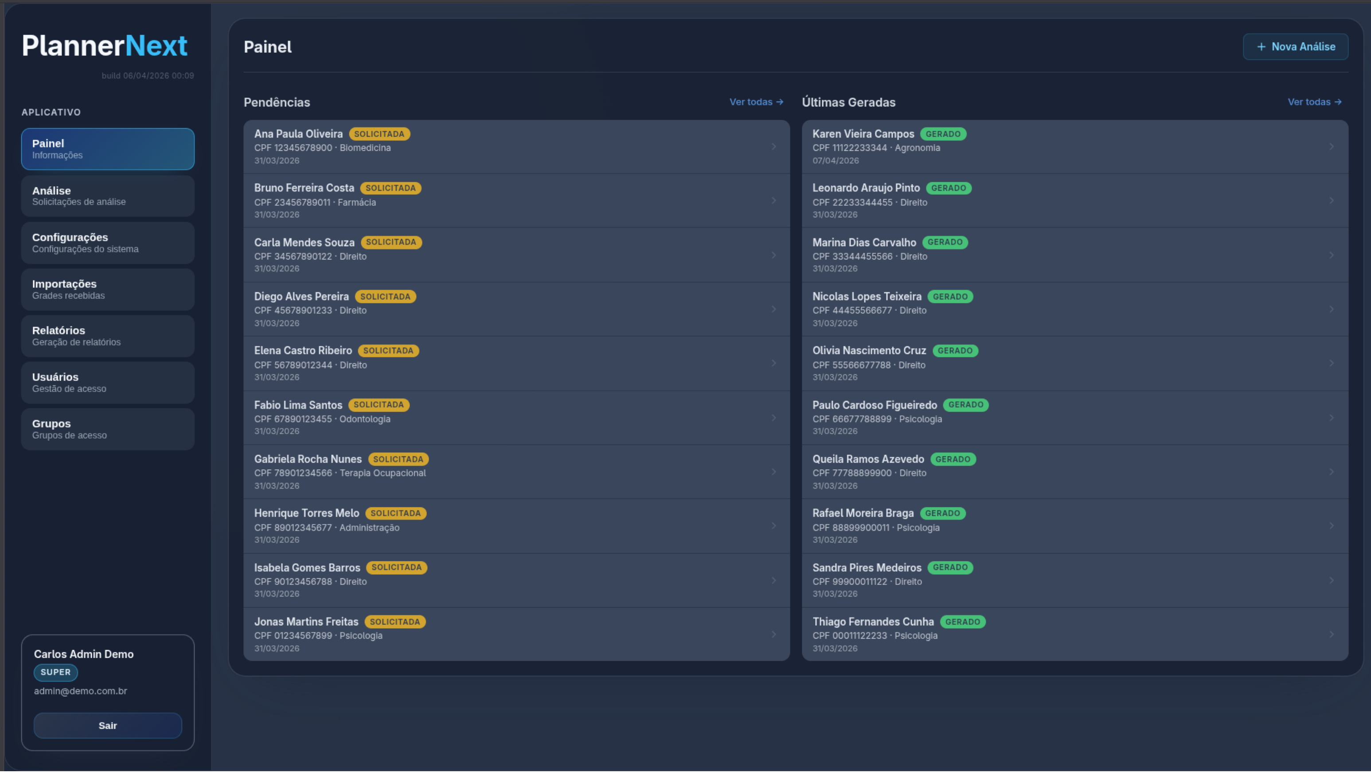Image resolution: width=1371 pixels, height=773 pixels.
Task: Open chevron on Paulo Cardoso Figueiredo row
Action: 1332,418
